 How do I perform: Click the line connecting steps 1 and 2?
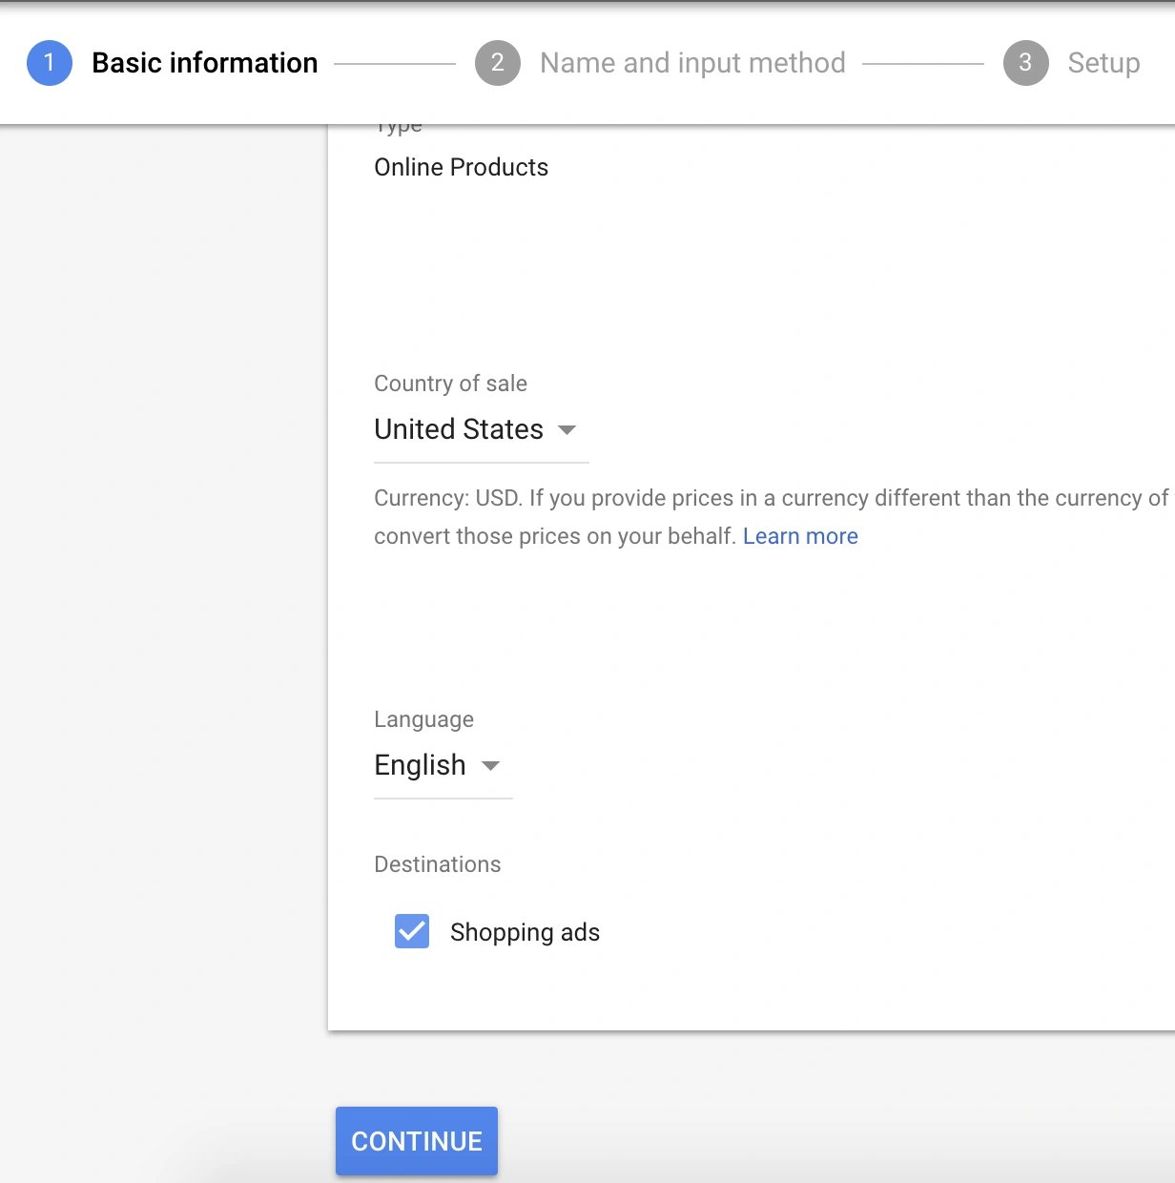click(x=395, y=64)
